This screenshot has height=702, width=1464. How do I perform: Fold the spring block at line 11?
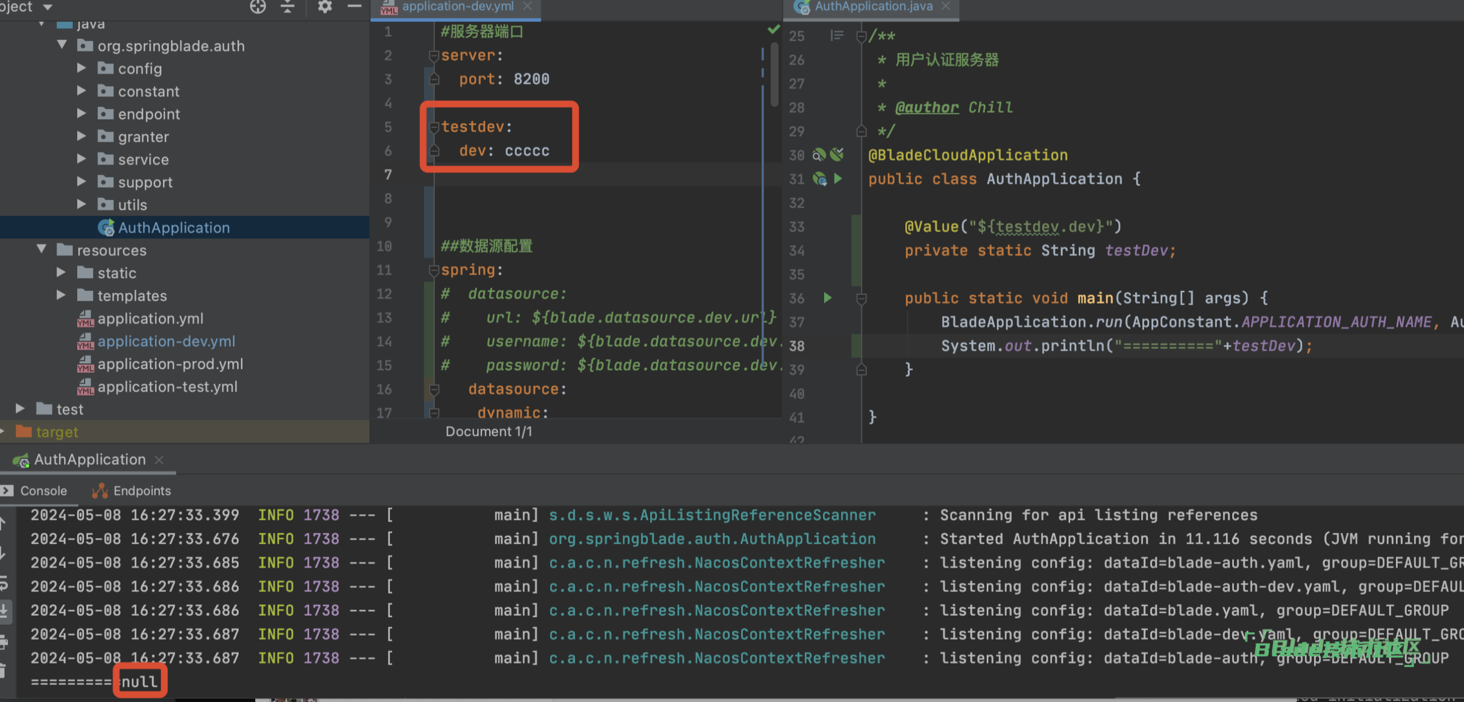[x=434, y=270]
